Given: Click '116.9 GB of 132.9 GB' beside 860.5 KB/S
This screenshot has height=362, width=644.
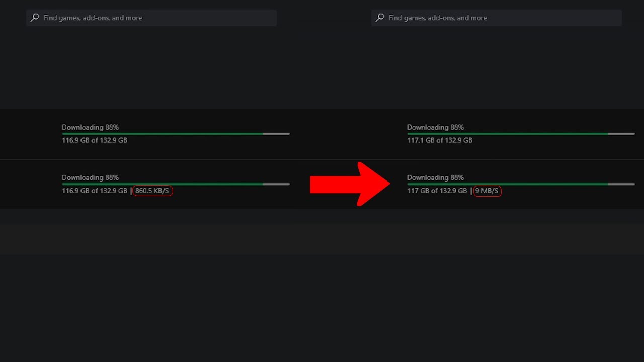Looking at the screenshot, I should click(95, 191).
